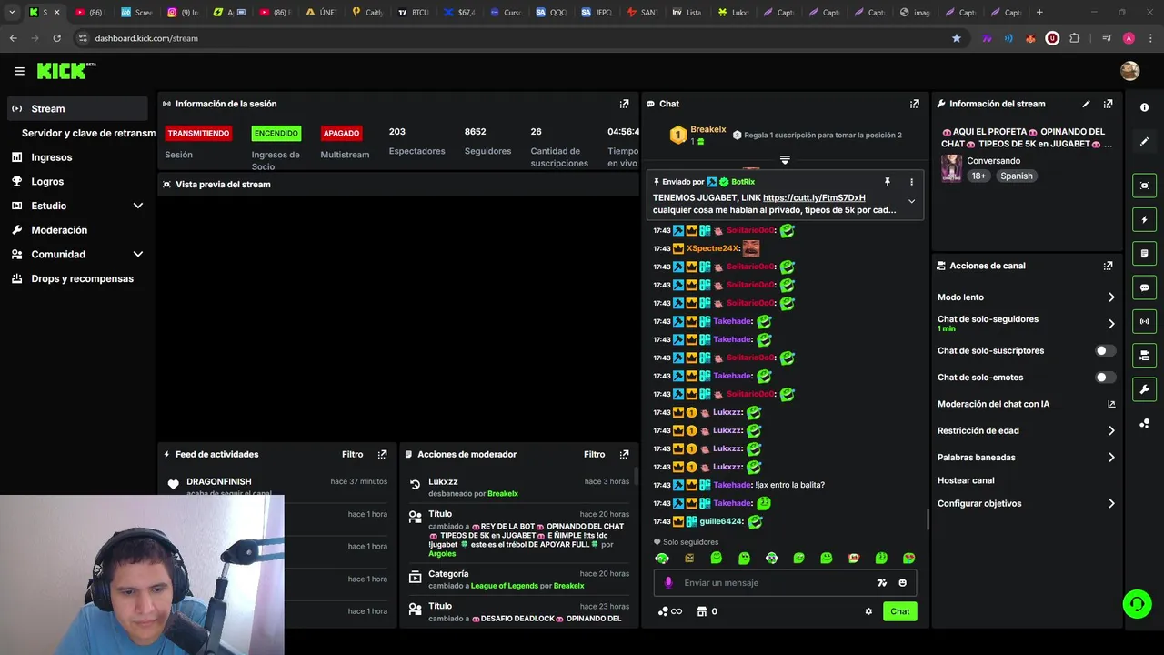Edit stream info with the pencil icon

[1086, 104]
